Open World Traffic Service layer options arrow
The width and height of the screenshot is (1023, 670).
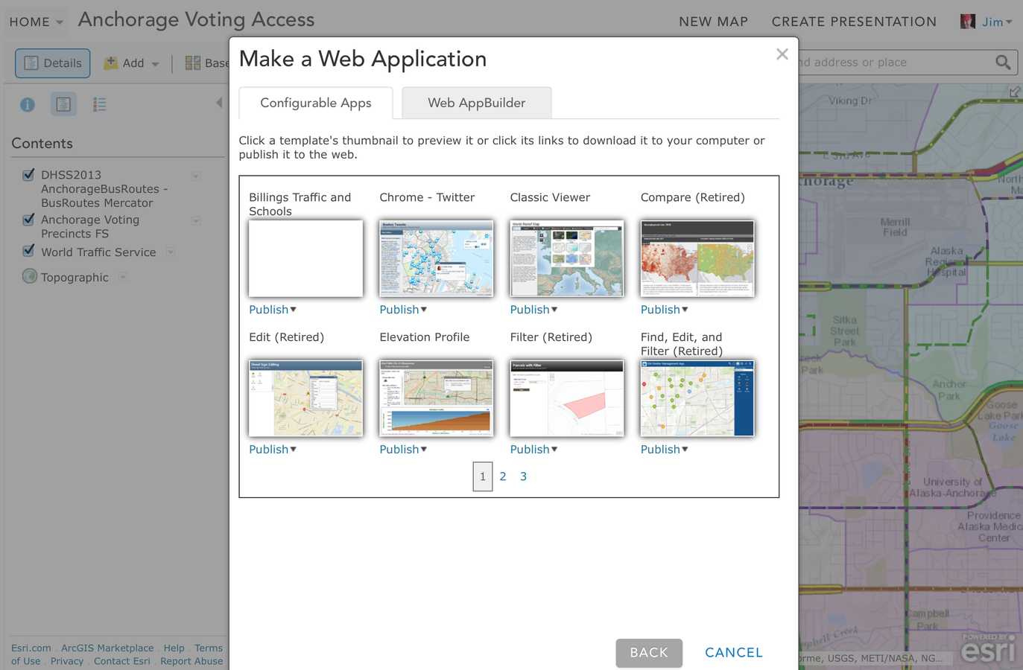(171, 252)
